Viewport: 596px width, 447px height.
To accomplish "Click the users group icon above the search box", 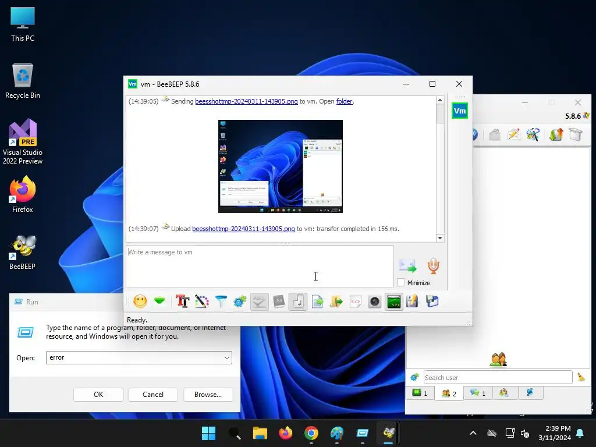I will coord(498,359).
